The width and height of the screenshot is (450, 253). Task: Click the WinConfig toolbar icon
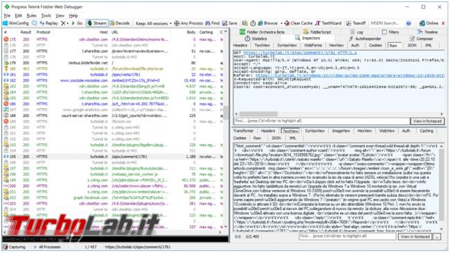click(6, 24)
